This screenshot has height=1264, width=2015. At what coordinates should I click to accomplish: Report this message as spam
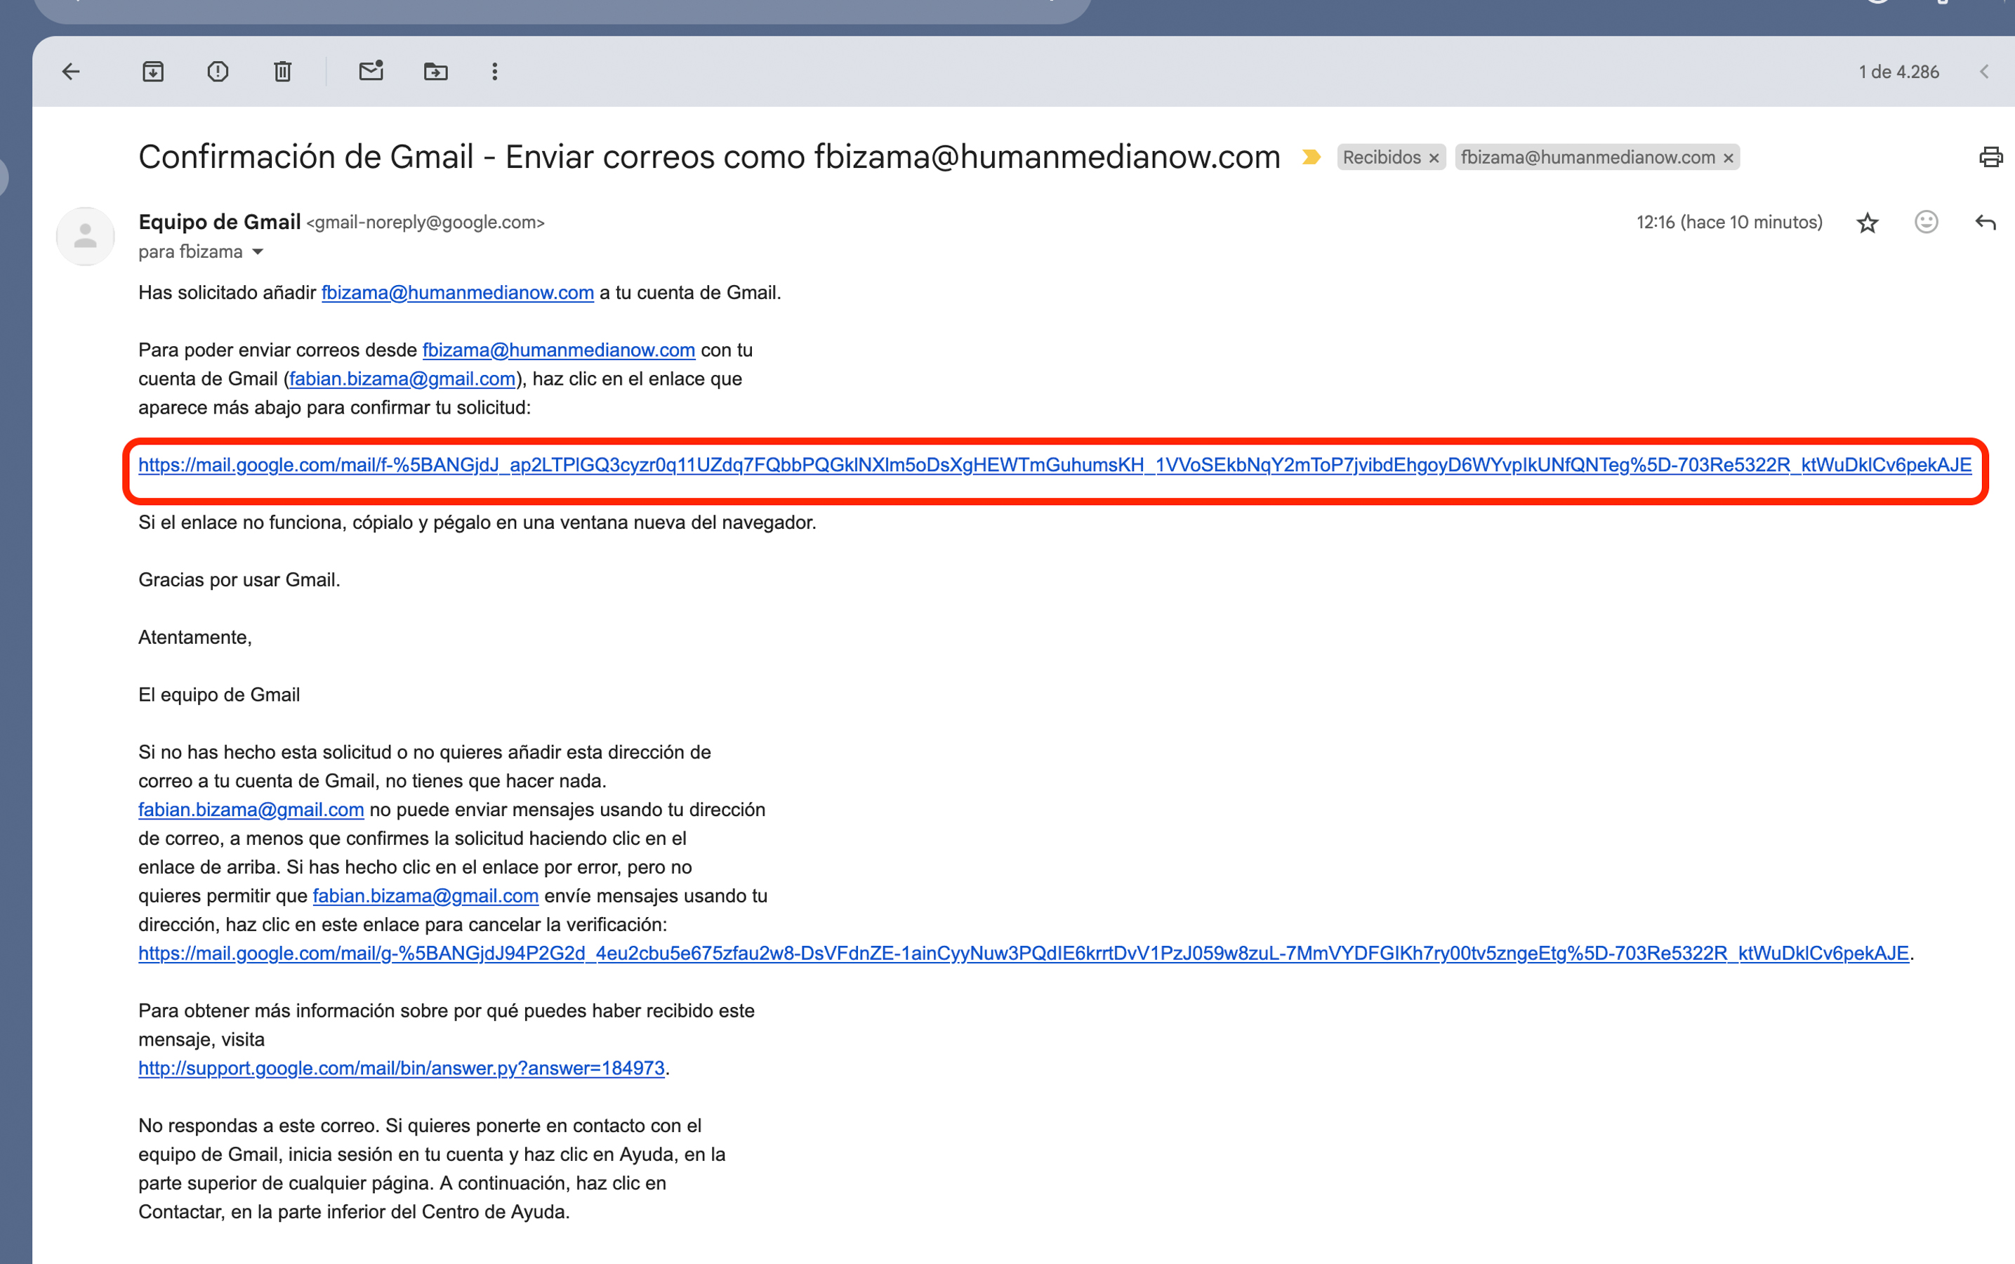point(217,72)
